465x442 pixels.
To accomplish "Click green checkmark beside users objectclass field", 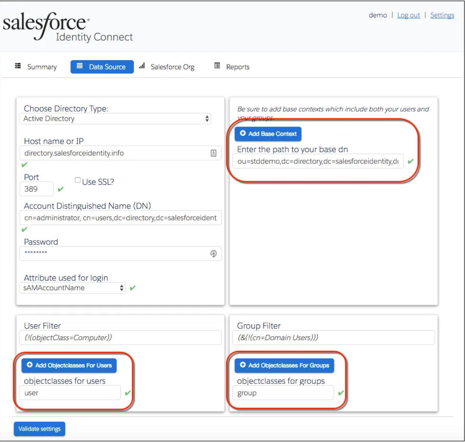I will 128,393.
